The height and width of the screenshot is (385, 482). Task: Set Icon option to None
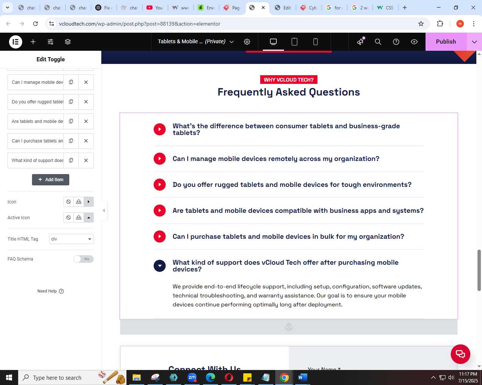69,202
